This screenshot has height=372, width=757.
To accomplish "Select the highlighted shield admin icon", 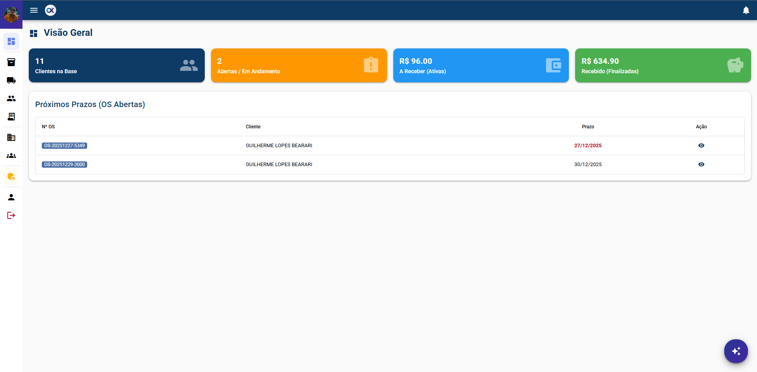I will click(x=11, y=176).
